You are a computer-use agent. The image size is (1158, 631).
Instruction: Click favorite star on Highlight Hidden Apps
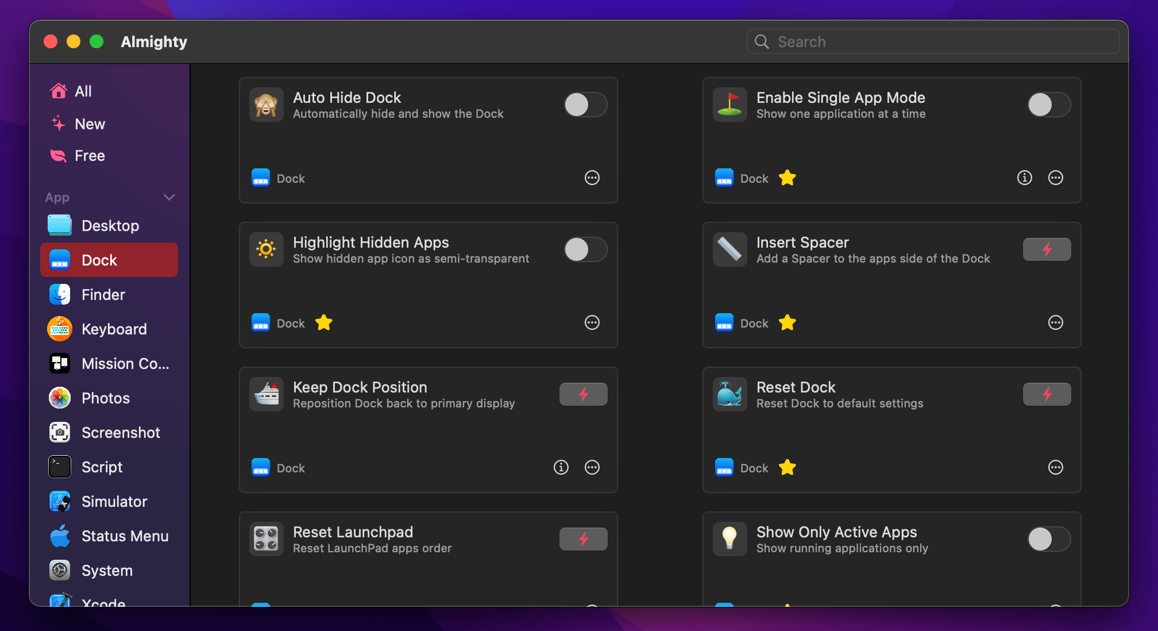(324, 322)
